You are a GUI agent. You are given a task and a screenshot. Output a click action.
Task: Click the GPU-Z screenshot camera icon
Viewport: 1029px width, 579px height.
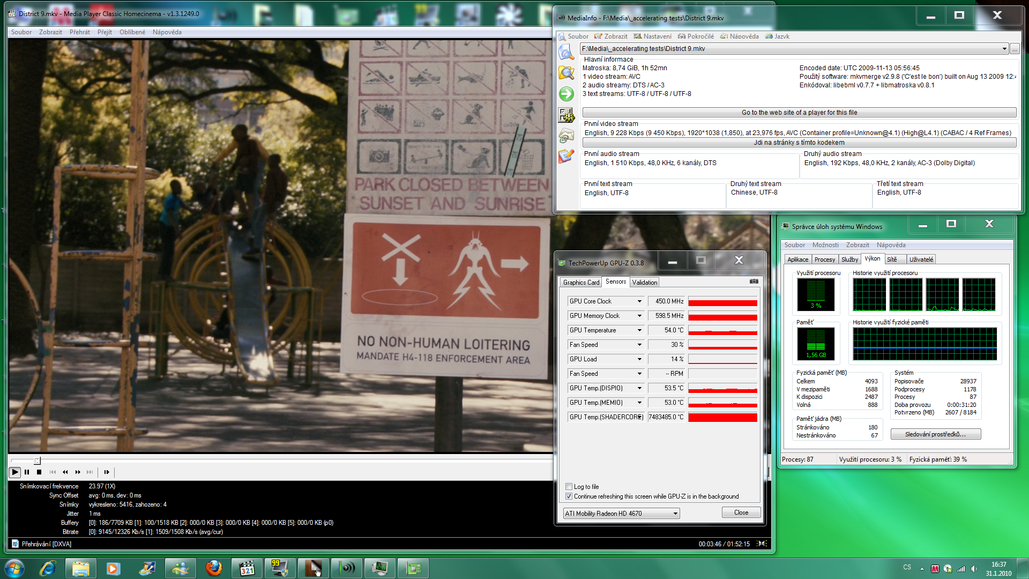click(x=754, y=281)
